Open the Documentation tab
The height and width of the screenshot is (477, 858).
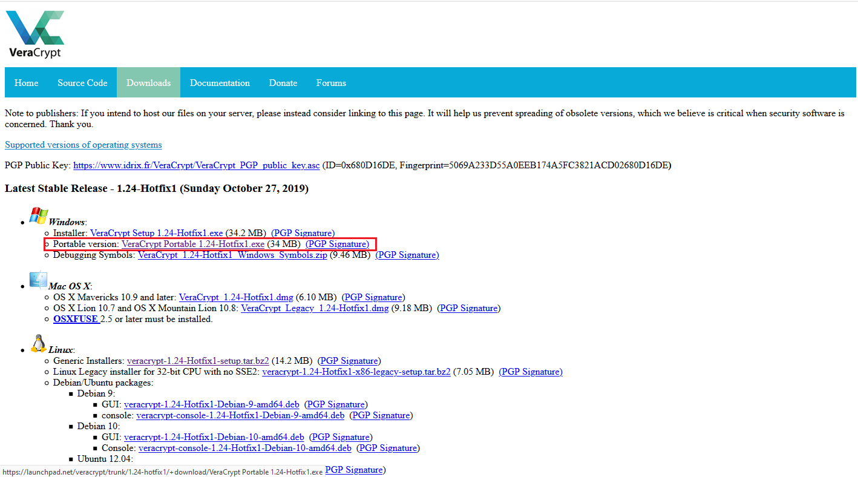point(220,83)
